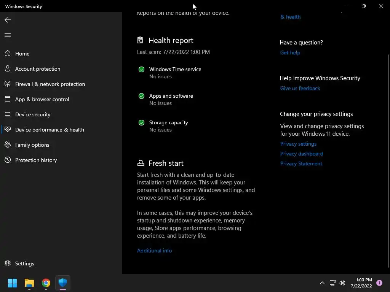Minimize the Windows Security window
The image size is (390, 292).
click(346, 6)
